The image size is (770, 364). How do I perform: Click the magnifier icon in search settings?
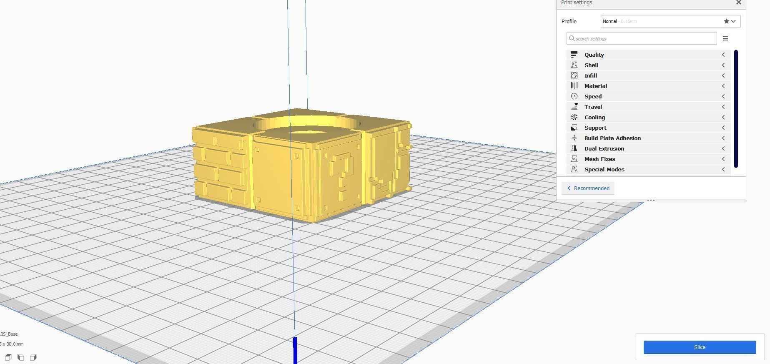click(572, 38)
